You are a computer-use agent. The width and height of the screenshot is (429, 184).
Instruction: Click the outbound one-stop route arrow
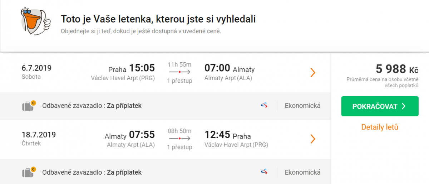click(x=179, y=72)
